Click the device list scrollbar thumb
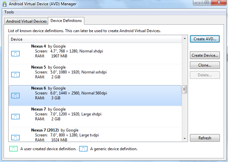Viewport: 228px width, 162px height. pos(185,89)
